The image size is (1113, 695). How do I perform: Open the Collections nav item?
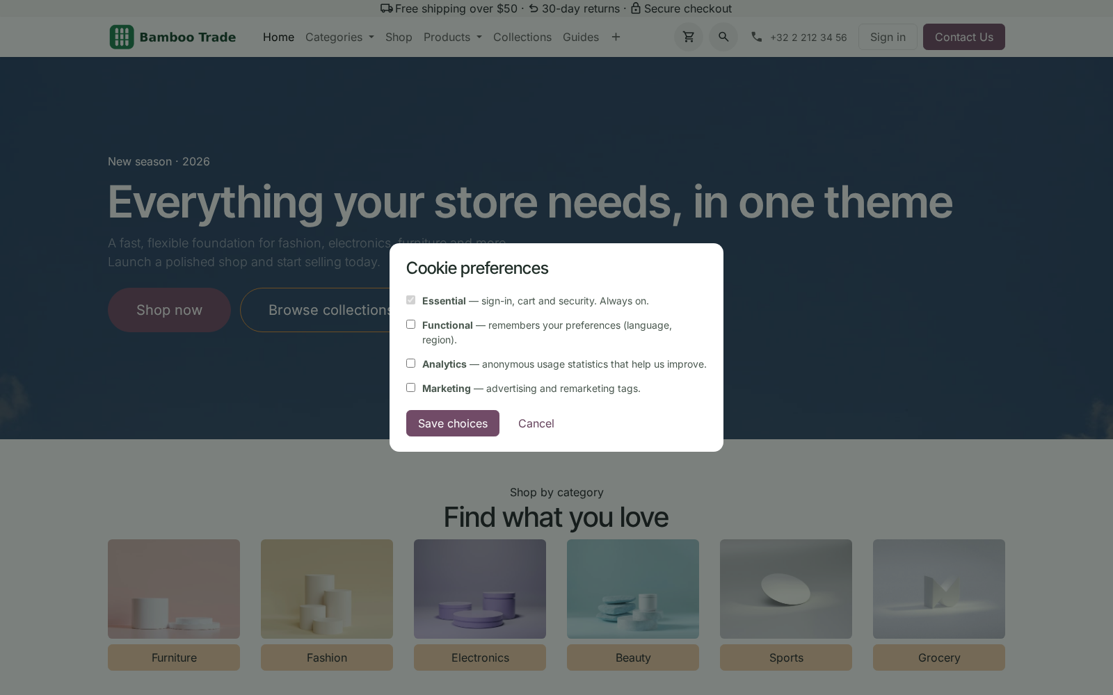(x=522, y=37)
